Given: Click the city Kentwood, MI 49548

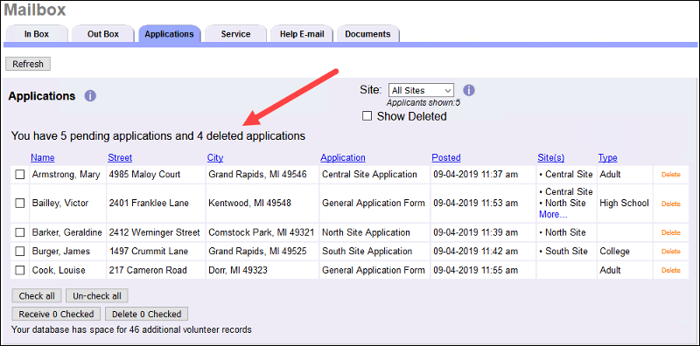Looking at the screenshot, I should tap(249, 203).
